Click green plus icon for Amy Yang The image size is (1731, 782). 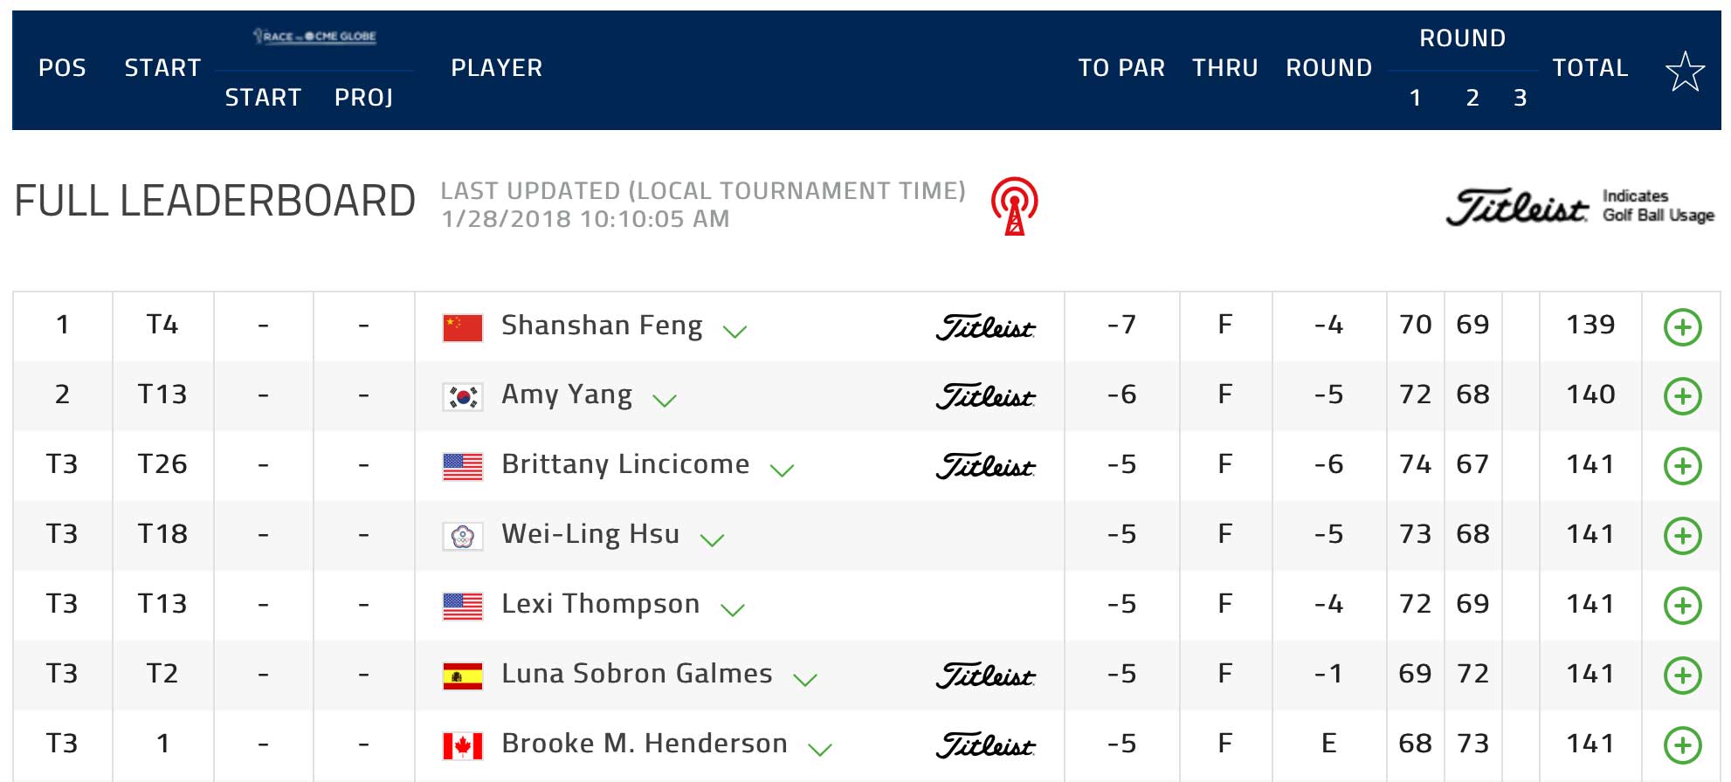1682,396
